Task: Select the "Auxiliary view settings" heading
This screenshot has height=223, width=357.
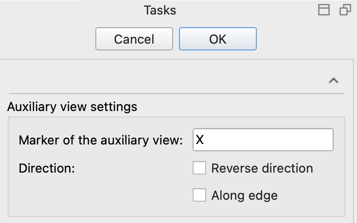Action: pyautogui.click(x=72, y=106)
